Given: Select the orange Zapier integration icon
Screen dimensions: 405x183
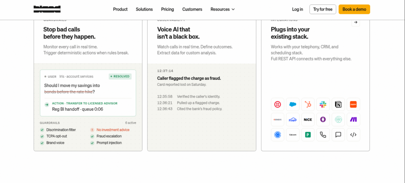Looking at the screenshot, I should pyautogui.click(x=353, y=104).
